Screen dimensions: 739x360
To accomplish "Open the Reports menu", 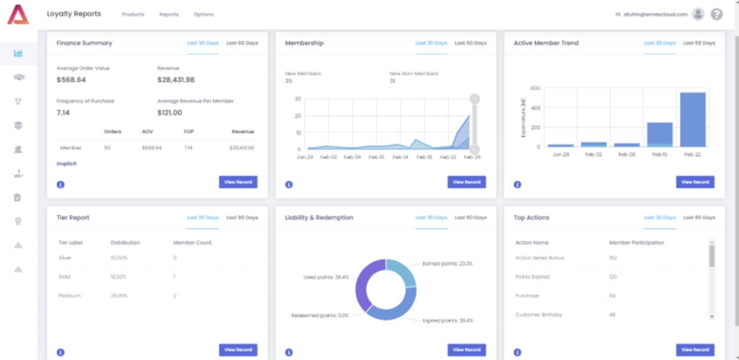I will [x=169, y=14].
